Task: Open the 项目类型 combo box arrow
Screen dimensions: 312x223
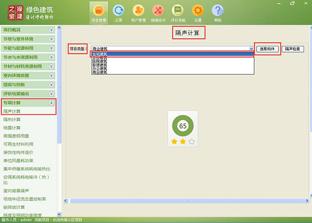Action: click(251, 49)
